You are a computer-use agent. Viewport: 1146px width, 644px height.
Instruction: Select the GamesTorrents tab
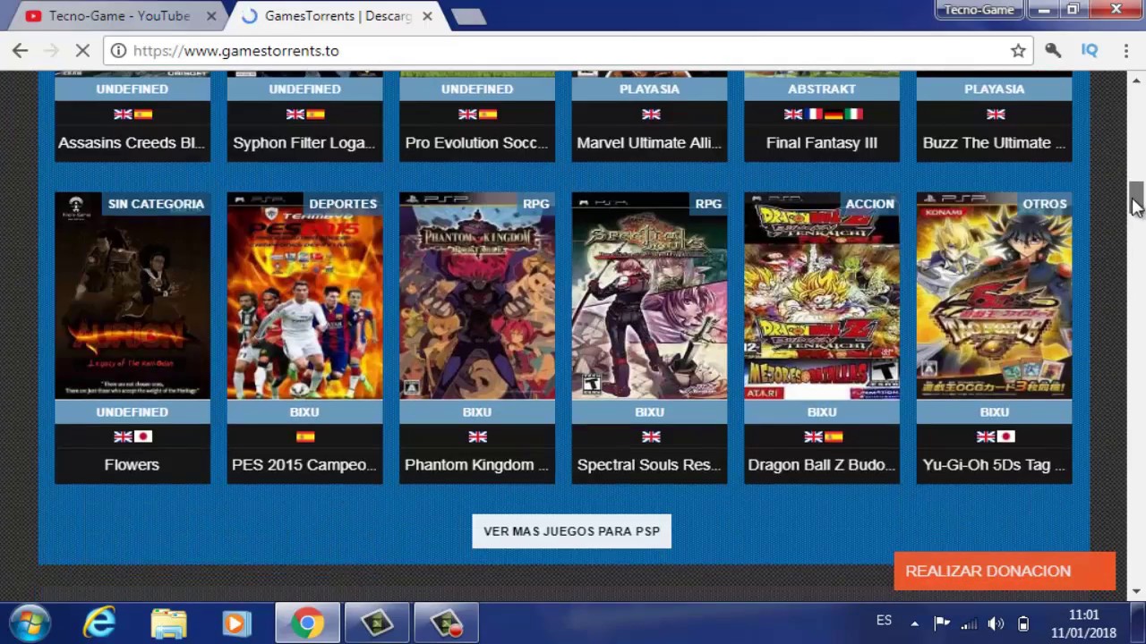tap(338, 16)
